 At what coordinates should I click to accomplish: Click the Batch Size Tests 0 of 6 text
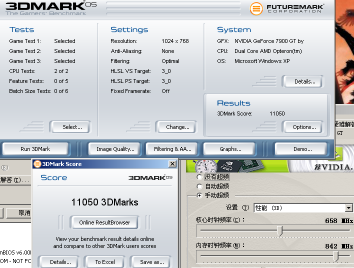point(38,91)
